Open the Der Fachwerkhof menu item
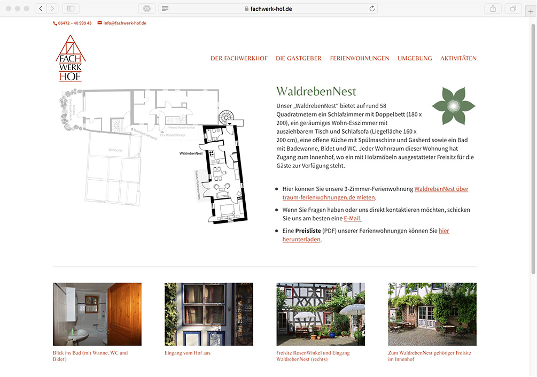This screenshot has height=377, width=537. coord(239,58)
